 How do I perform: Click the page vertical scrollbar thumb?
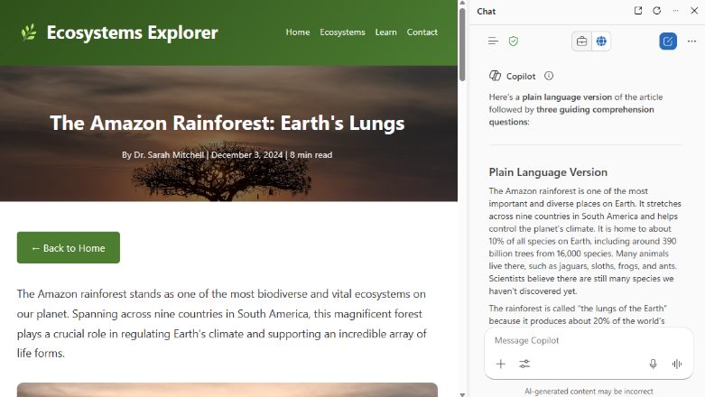(462, 44)
